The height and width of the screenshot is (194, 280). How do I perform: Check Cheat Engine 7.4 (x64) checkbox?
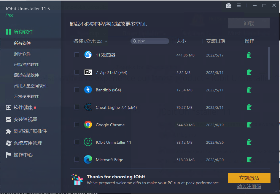pos(77,107)
